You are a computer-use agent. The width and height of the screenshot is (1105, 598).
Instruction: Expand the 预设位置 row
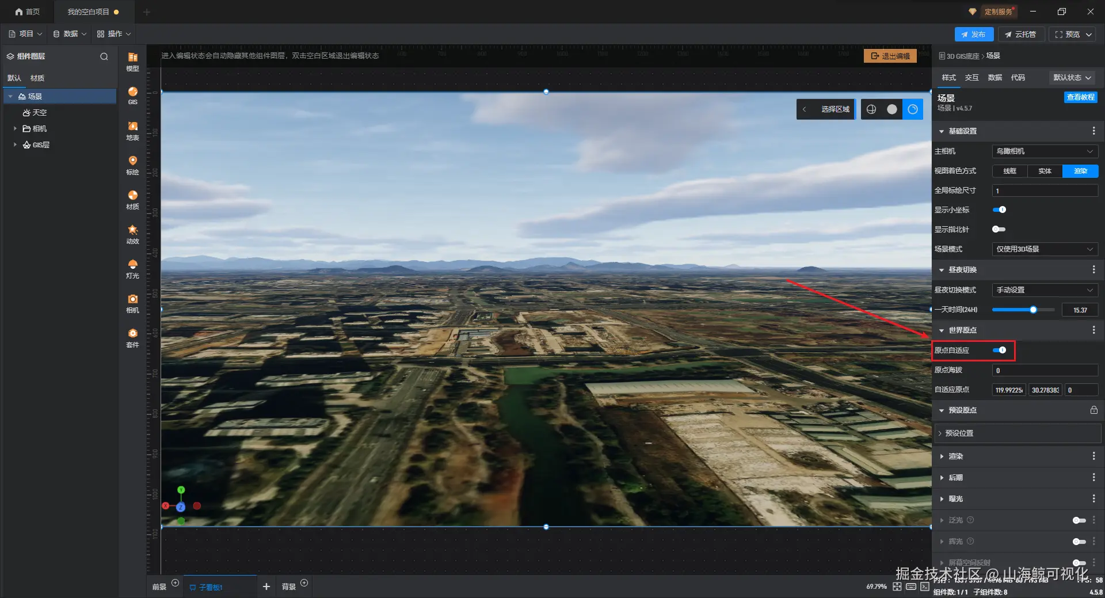point(1018,433)
